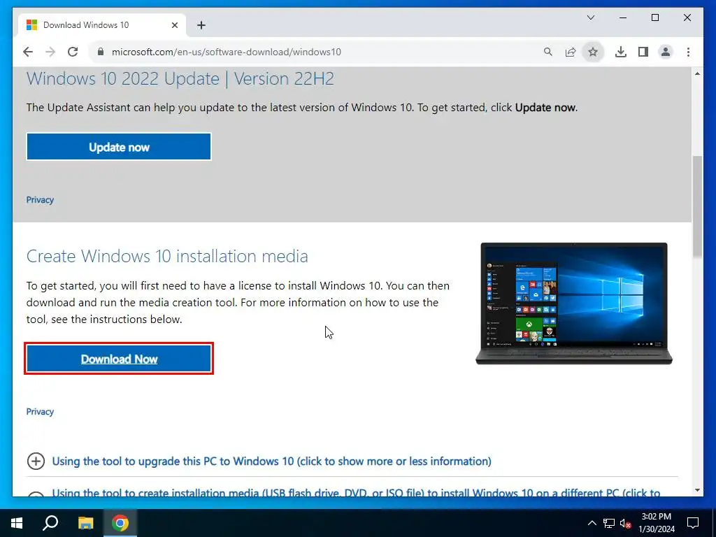Click the Update now button
The image size is (716, 537).
[x=119, y=147]
